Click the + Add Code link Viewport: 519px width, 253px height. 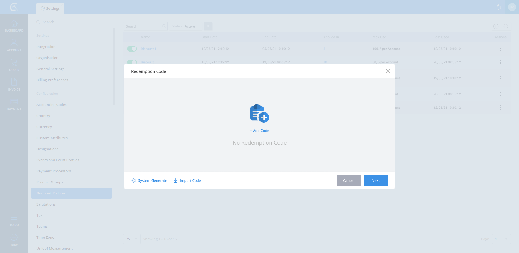259,131
